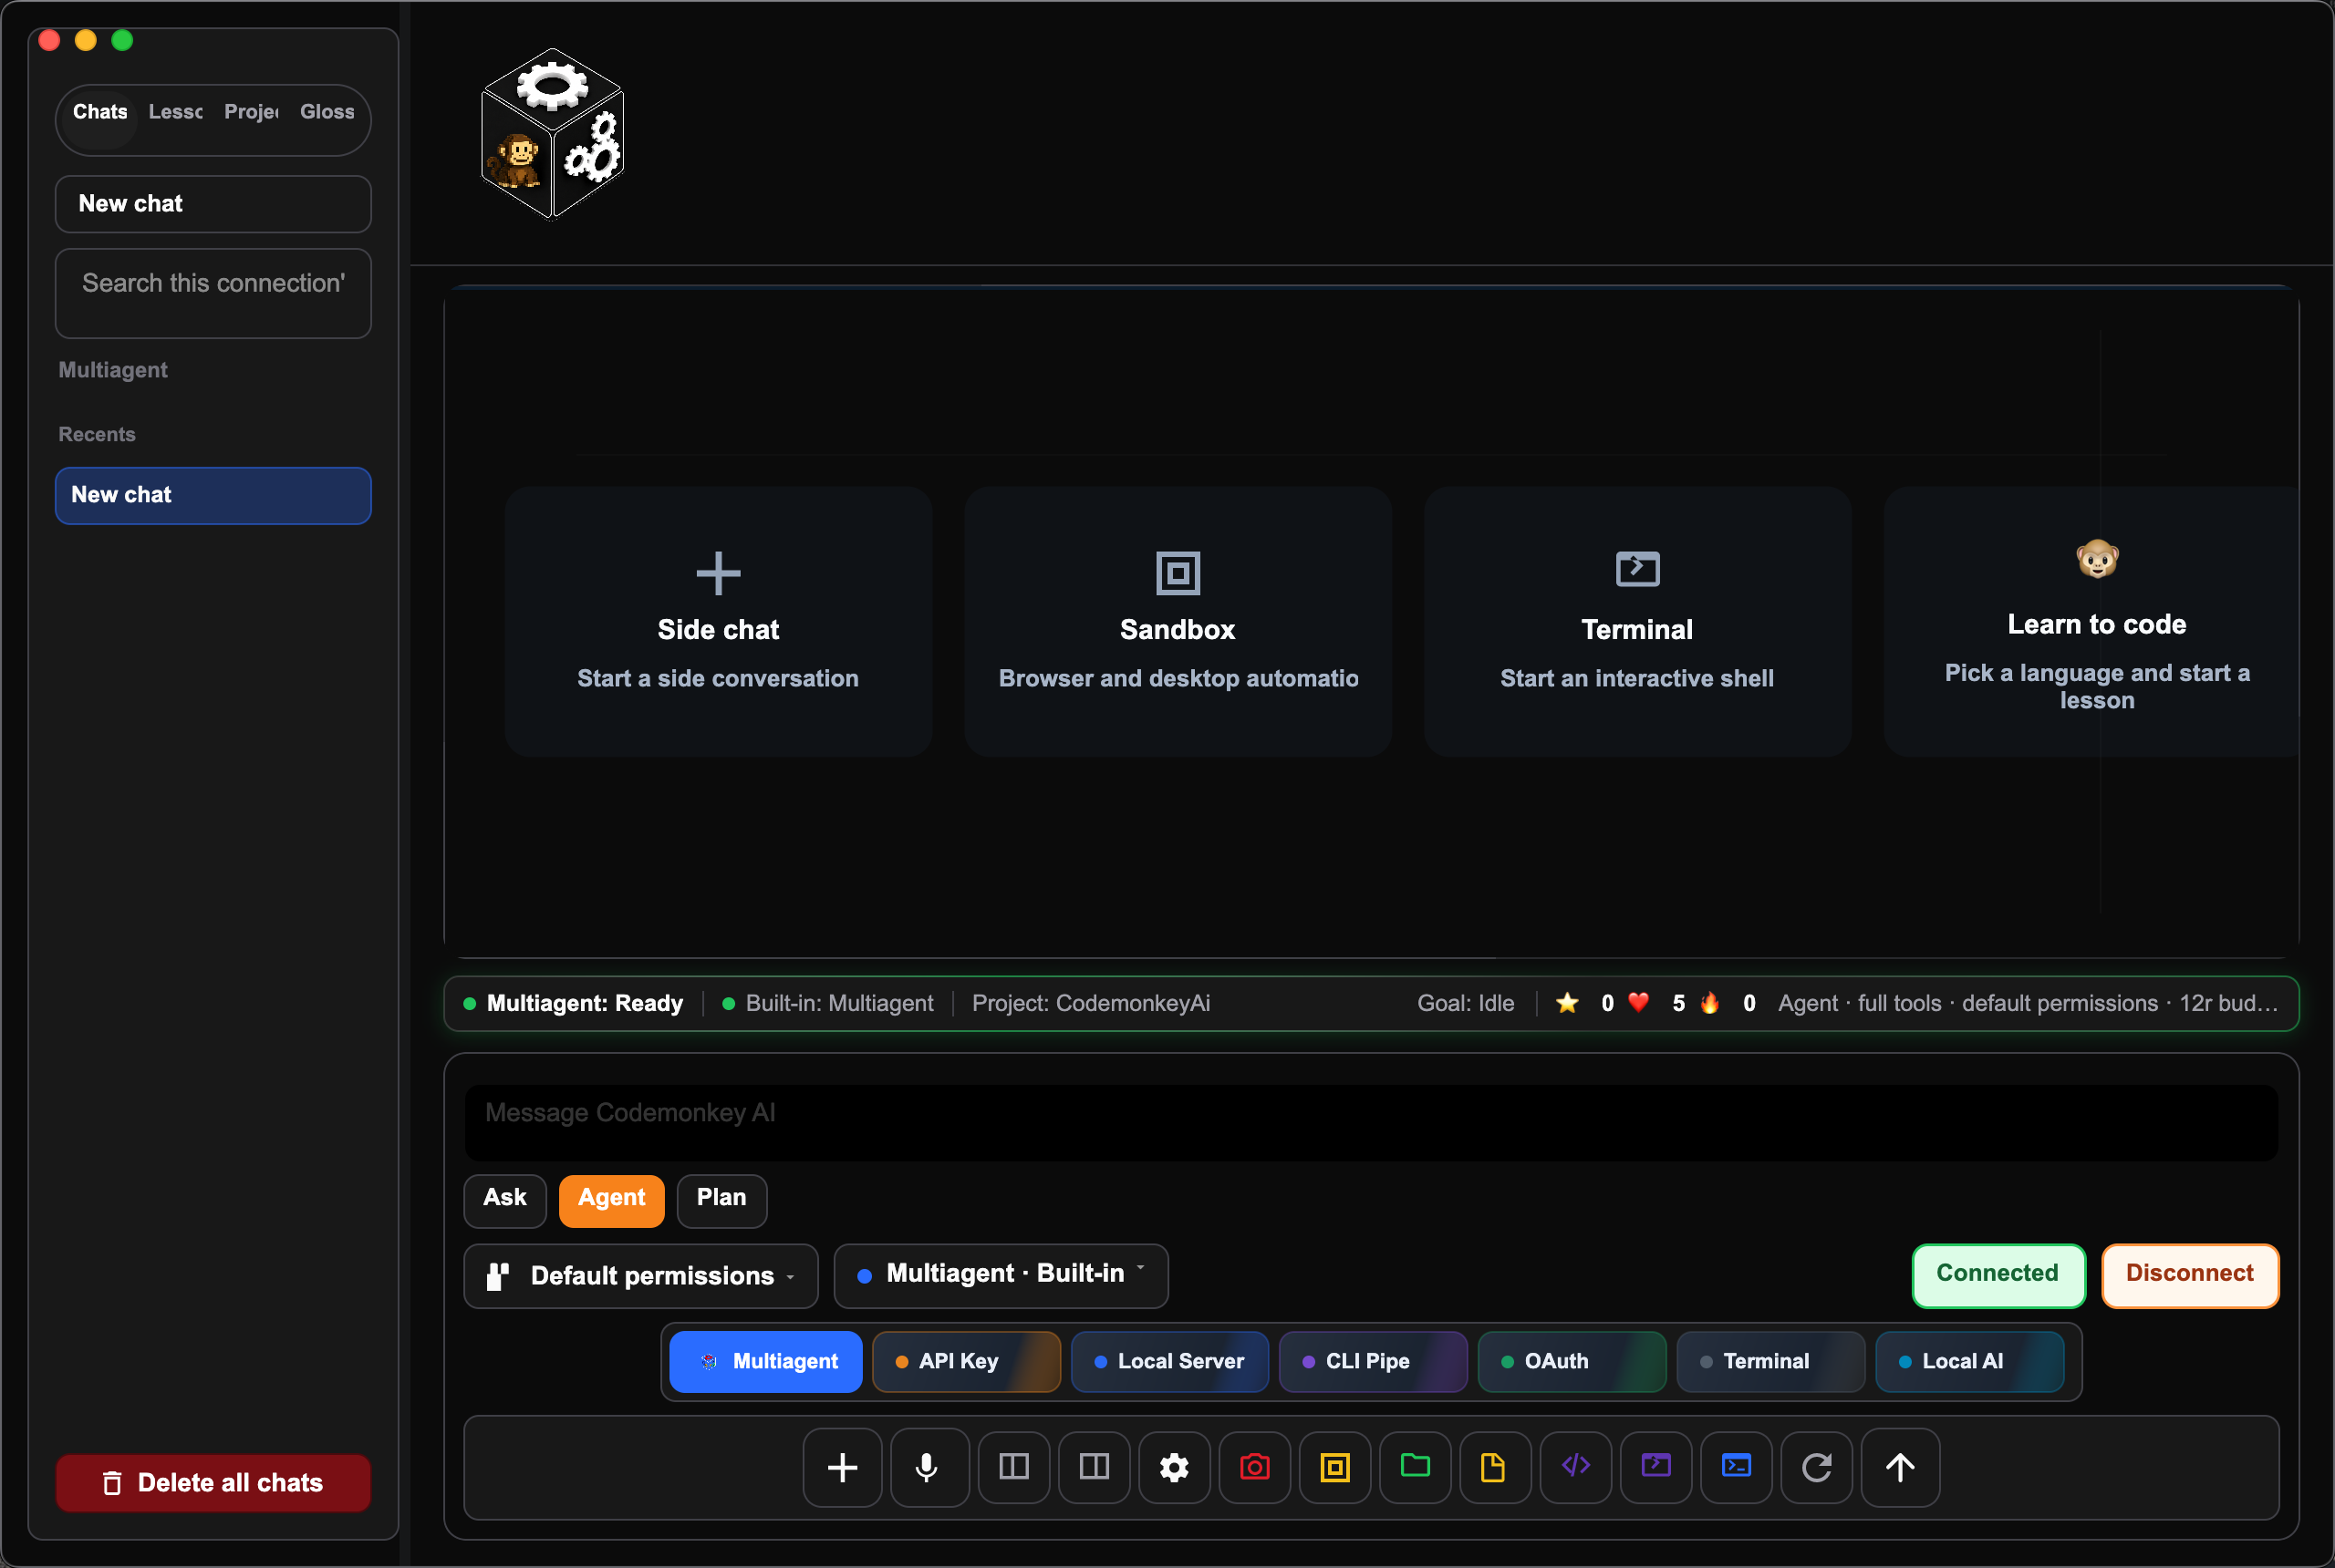Click the Codemonkey cube logo
The image size is (2335, 1568).
552,132
